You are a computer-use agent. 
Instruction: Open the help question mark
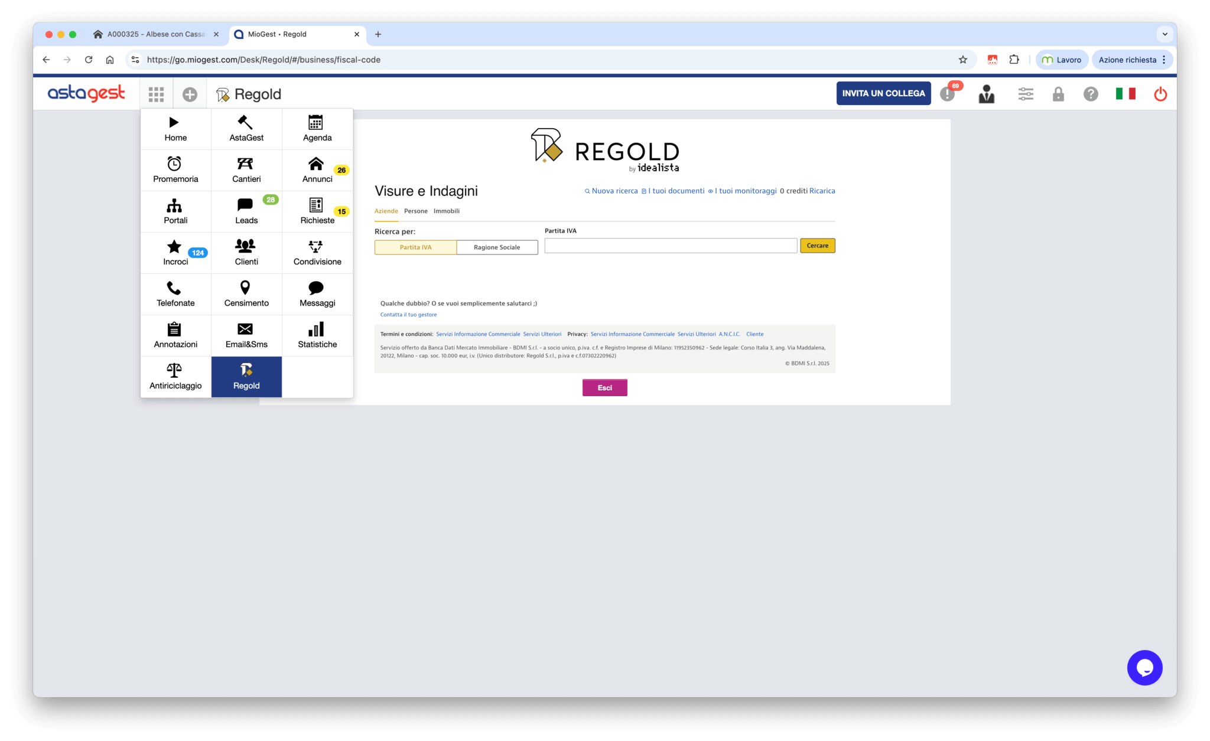(1091, 94)
